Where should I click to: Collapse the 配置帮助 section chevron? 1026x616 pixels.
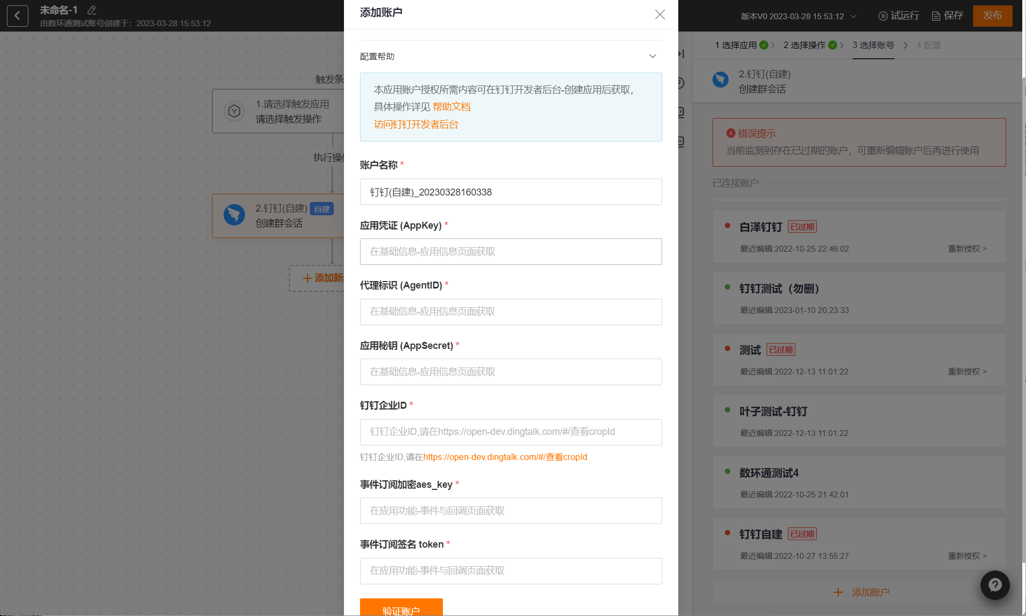pyautogui.click(x=652, y=57)
